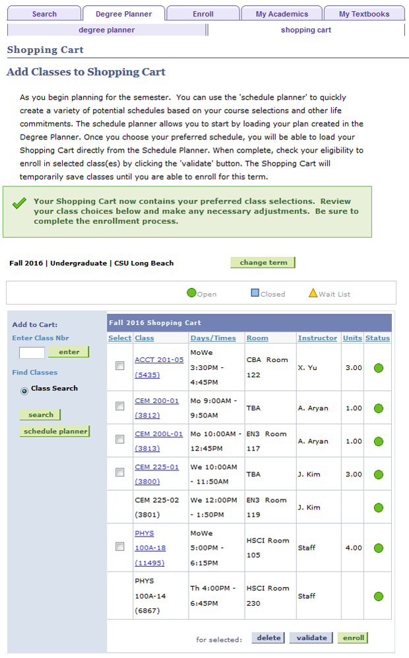Screen dimensions: 409x658
Task: Check the box for CEM 200L-01
Action: [120, 439]
